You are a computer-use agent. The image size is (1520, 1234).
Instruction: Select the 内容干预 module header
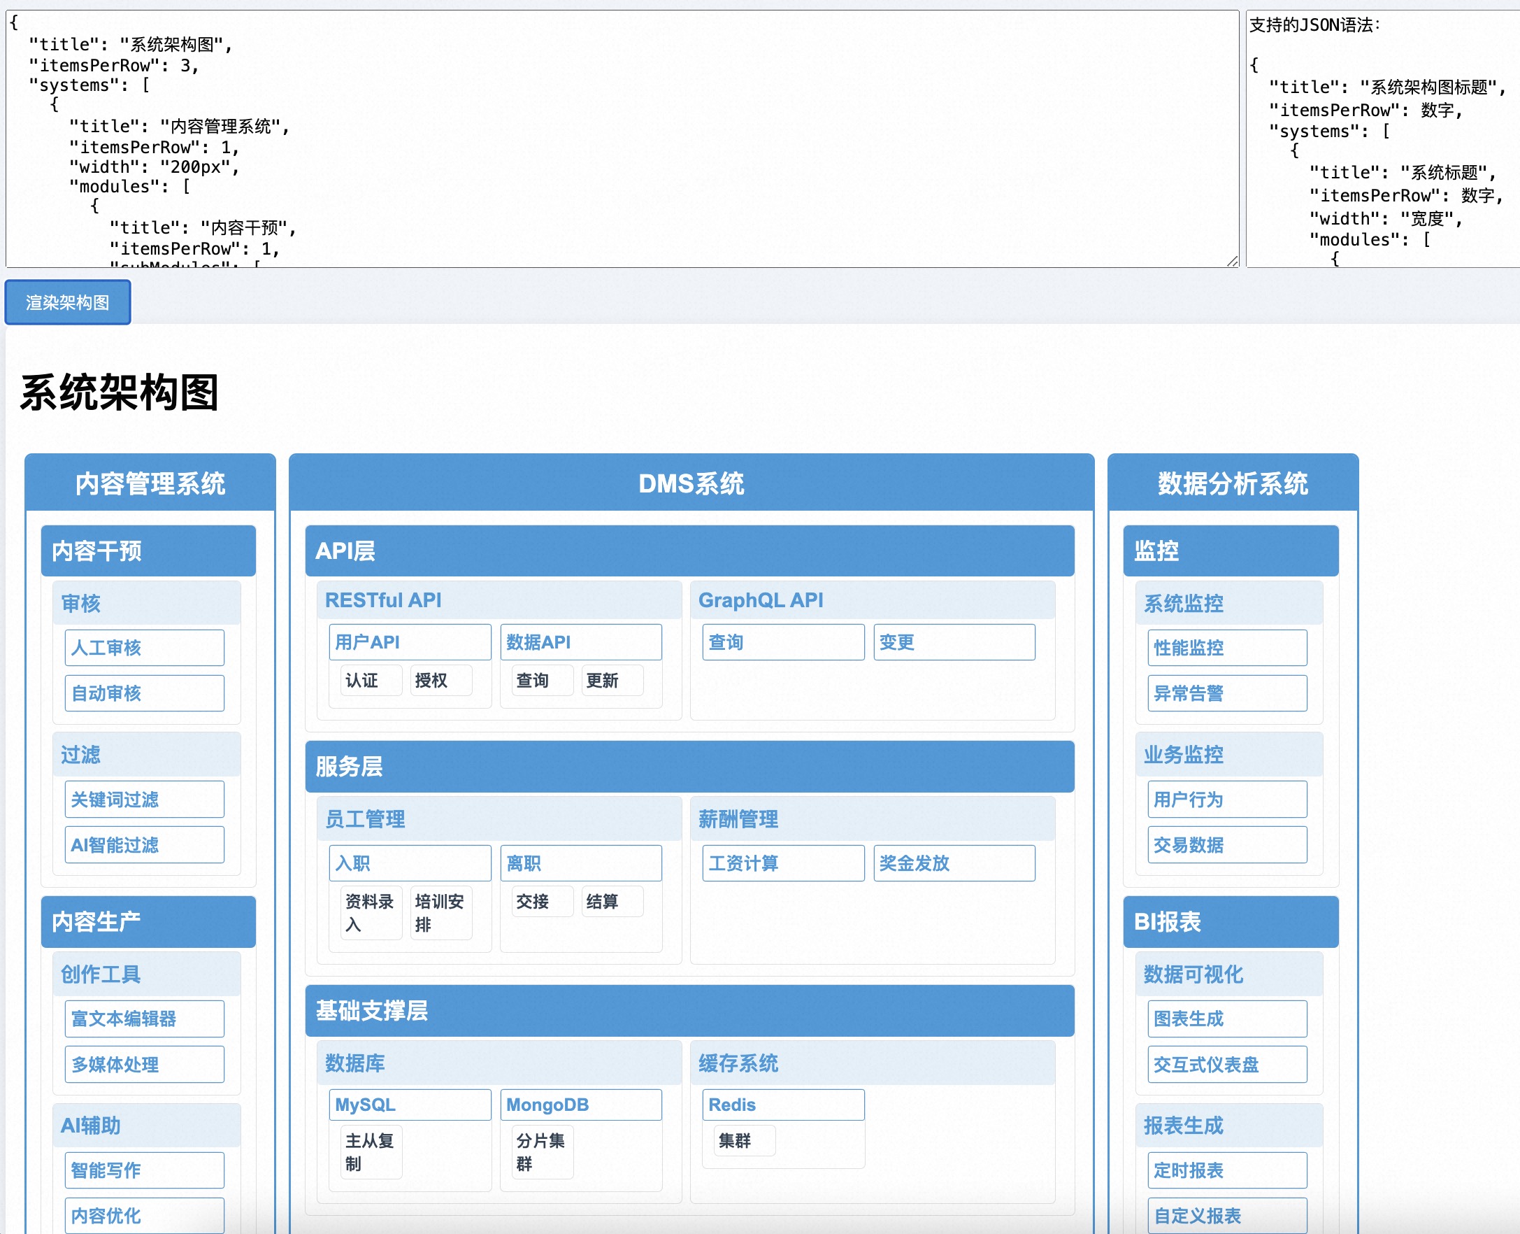coord(148,551)
